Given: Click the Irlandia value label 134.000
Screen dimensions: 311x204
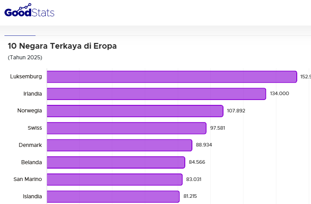Looking at the screenshot, I should coord(279,93).
